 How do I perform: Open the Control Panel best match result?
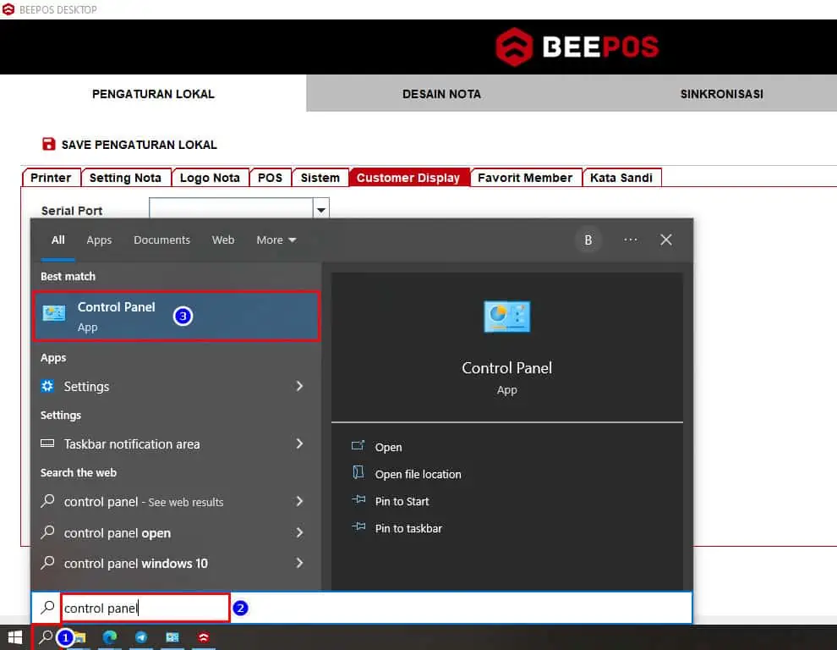tap(176, 316)
